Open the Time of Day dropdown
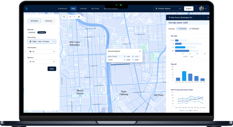Image resolution: width=233 pixels, height=127 pixels. click(x=42, y=41)
